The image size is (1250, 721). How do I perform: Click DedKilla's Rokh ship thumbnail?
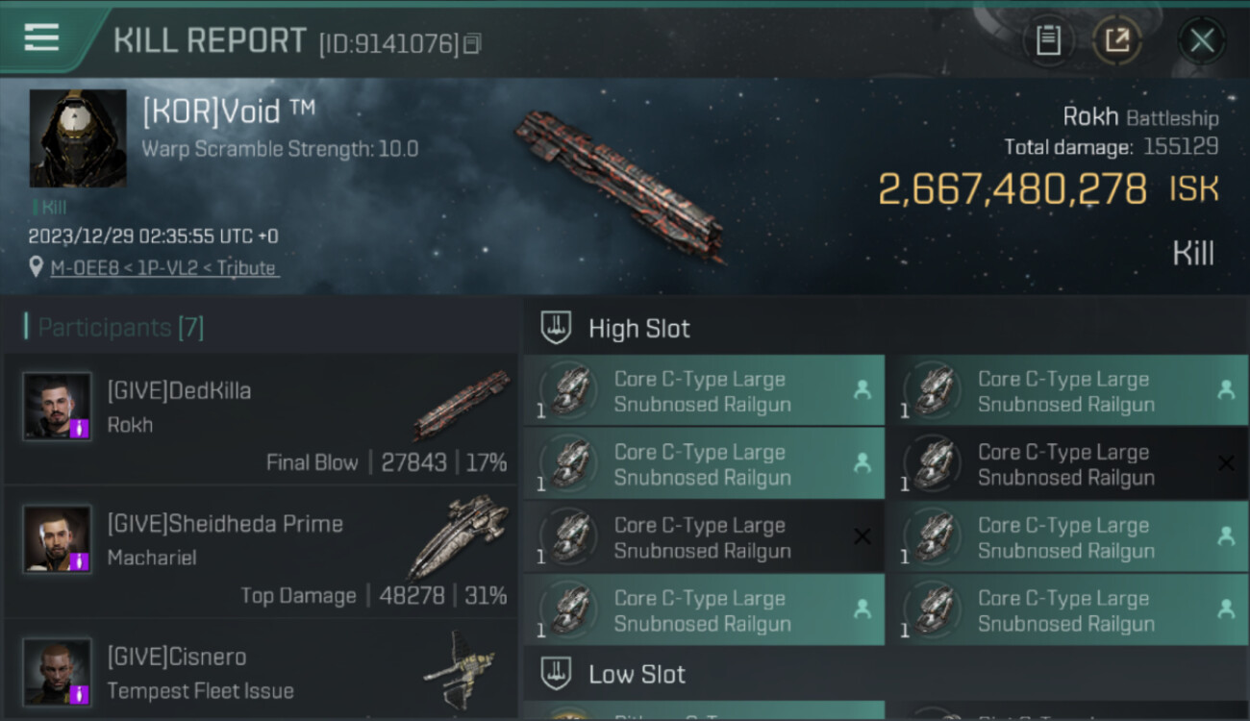pyautogui.click(x=461, y=404)
